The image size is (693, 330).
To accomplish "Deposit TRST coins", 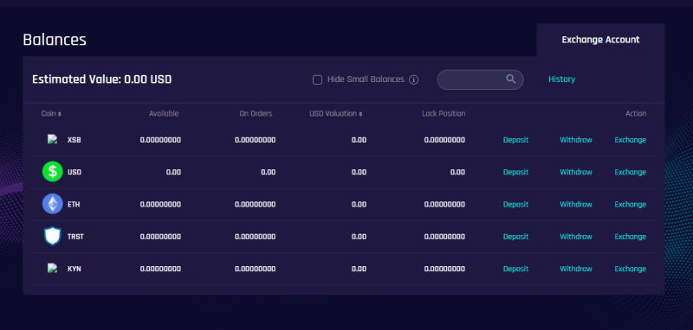I will click(515, 237).
